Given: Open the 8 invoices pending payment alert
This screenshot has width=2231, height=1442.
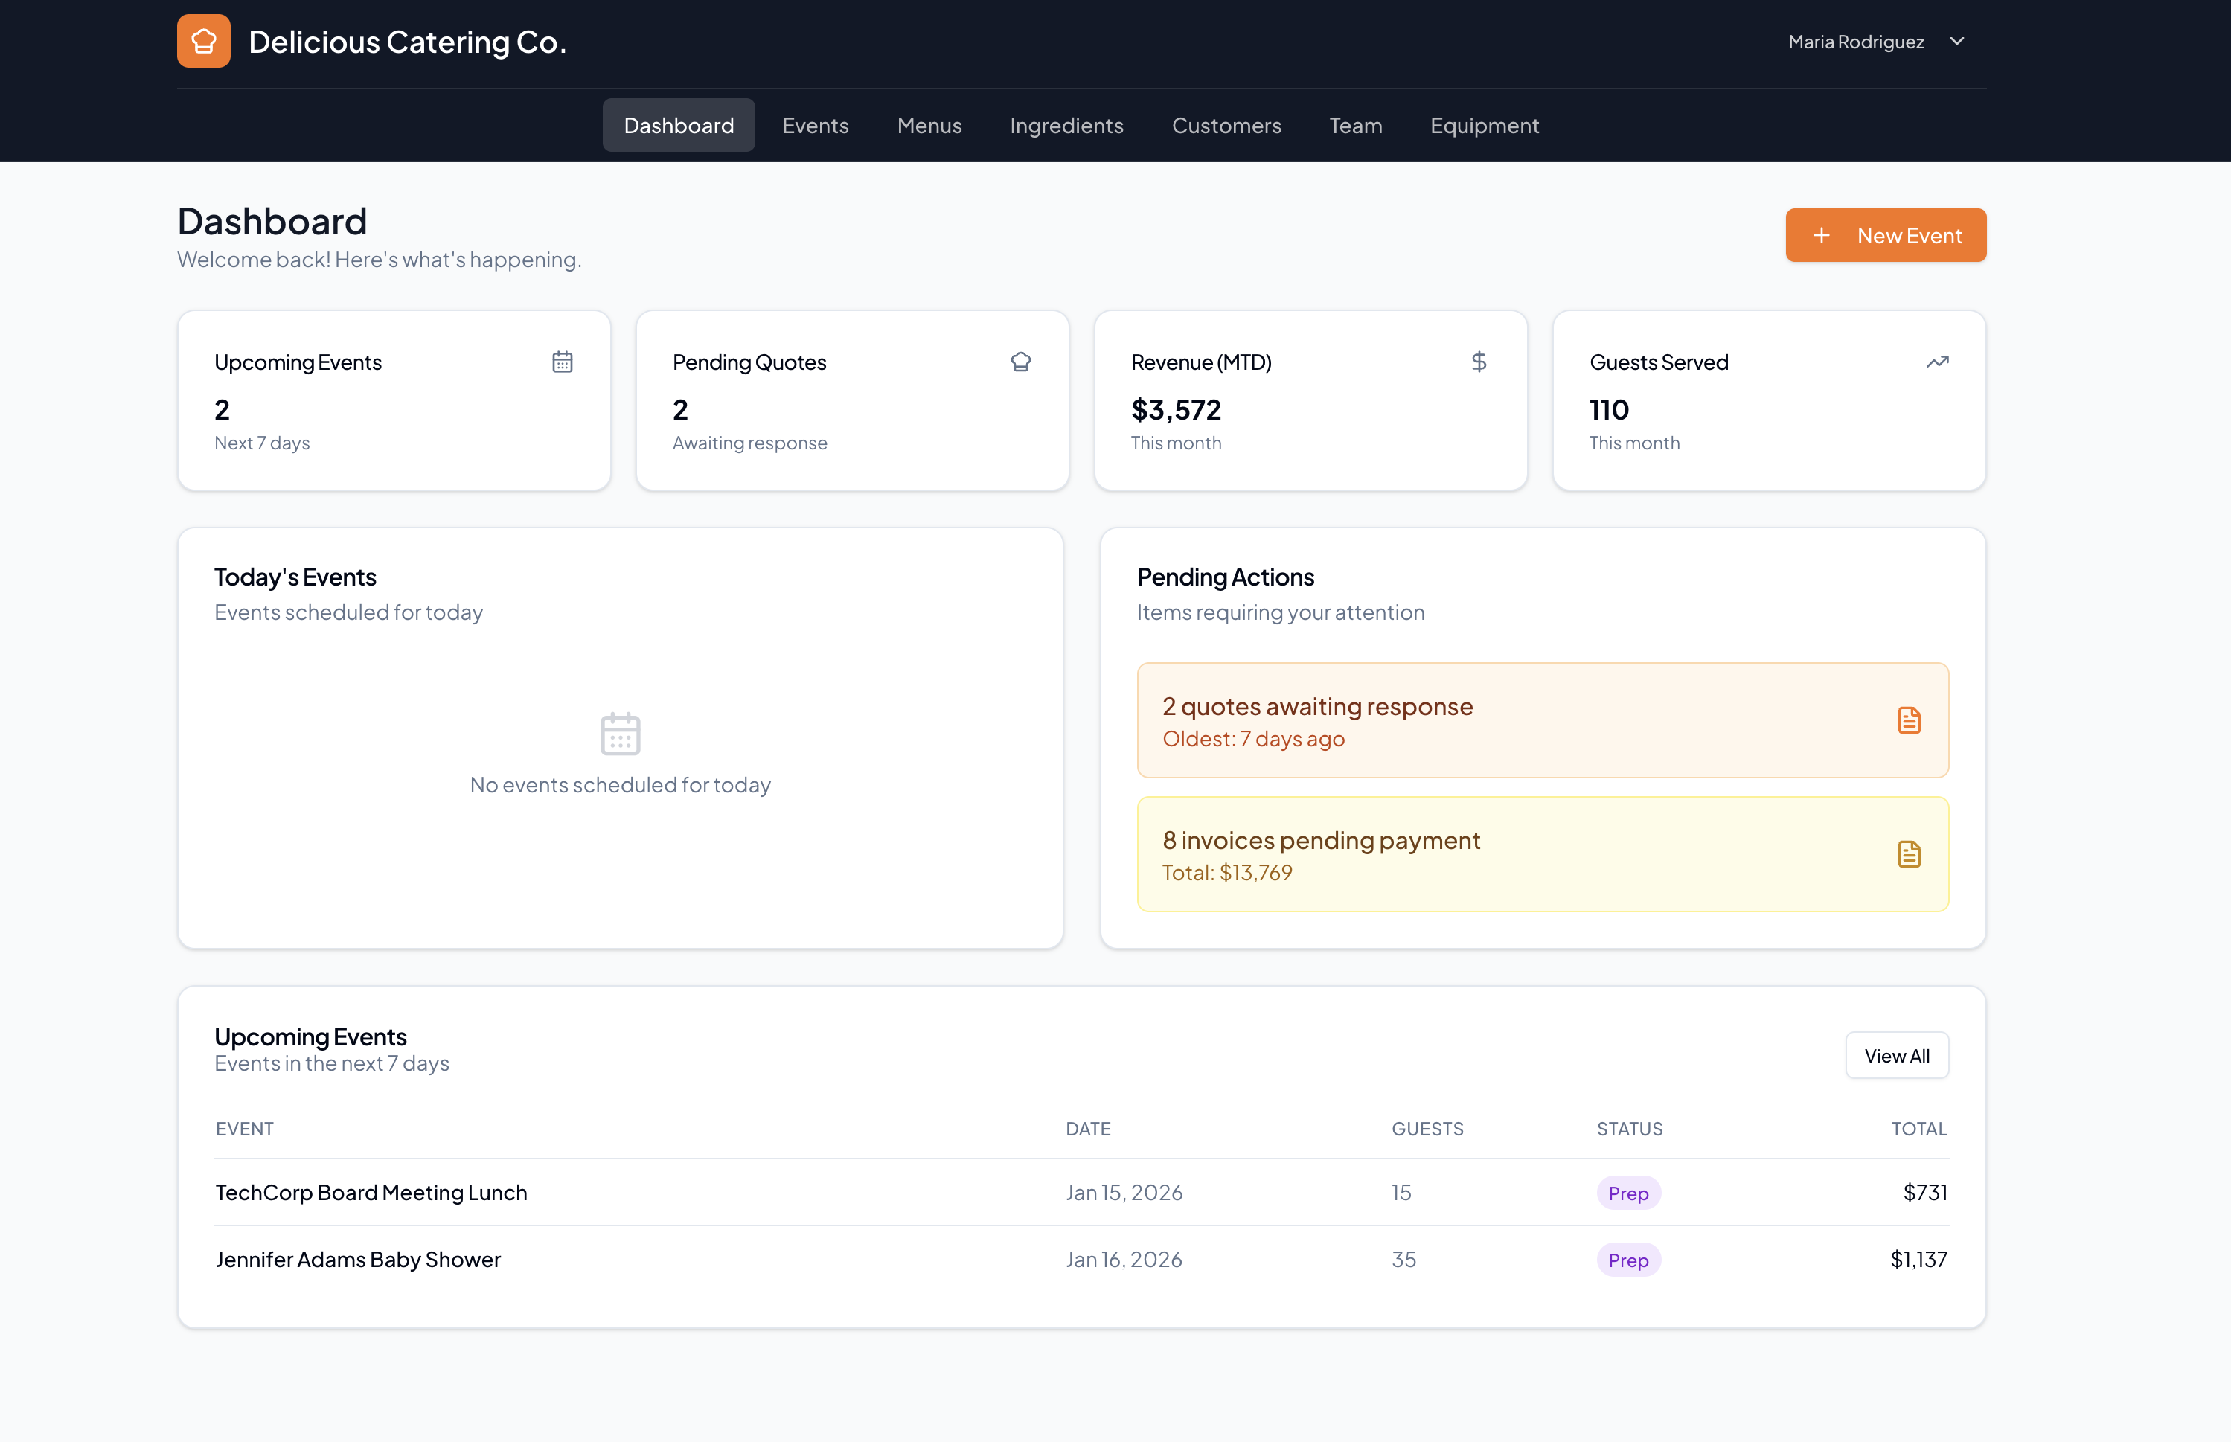Looking at the screenshot, I should (x=1542, y=854).
